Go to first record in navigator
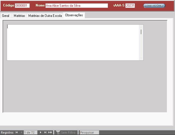This screenshot has width=175, height=135. (17, 132)
